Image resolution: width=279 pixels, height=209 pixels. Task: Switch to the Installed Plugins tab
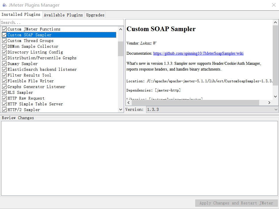tap(21, 14)
